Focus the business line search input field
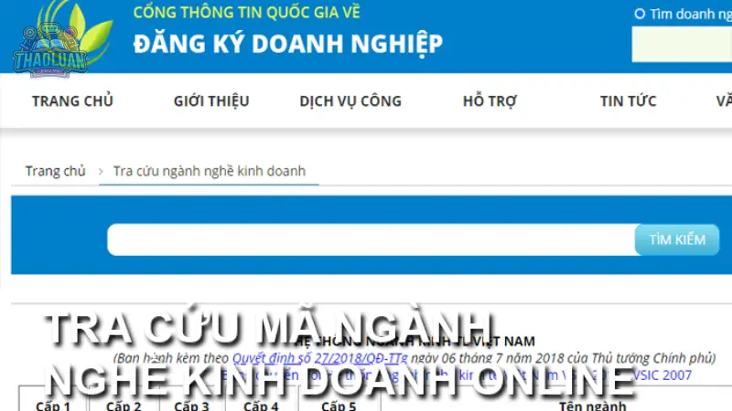The width and height of the screenshot is (732, 411). point(371,239)
